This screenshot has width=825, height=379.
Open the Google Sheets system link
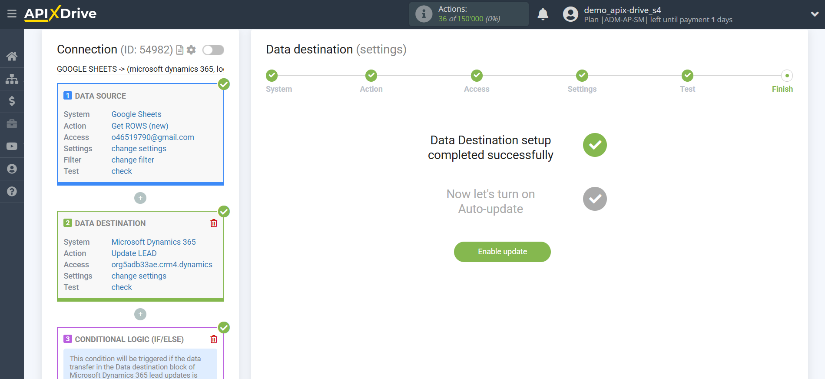[136, 114]
